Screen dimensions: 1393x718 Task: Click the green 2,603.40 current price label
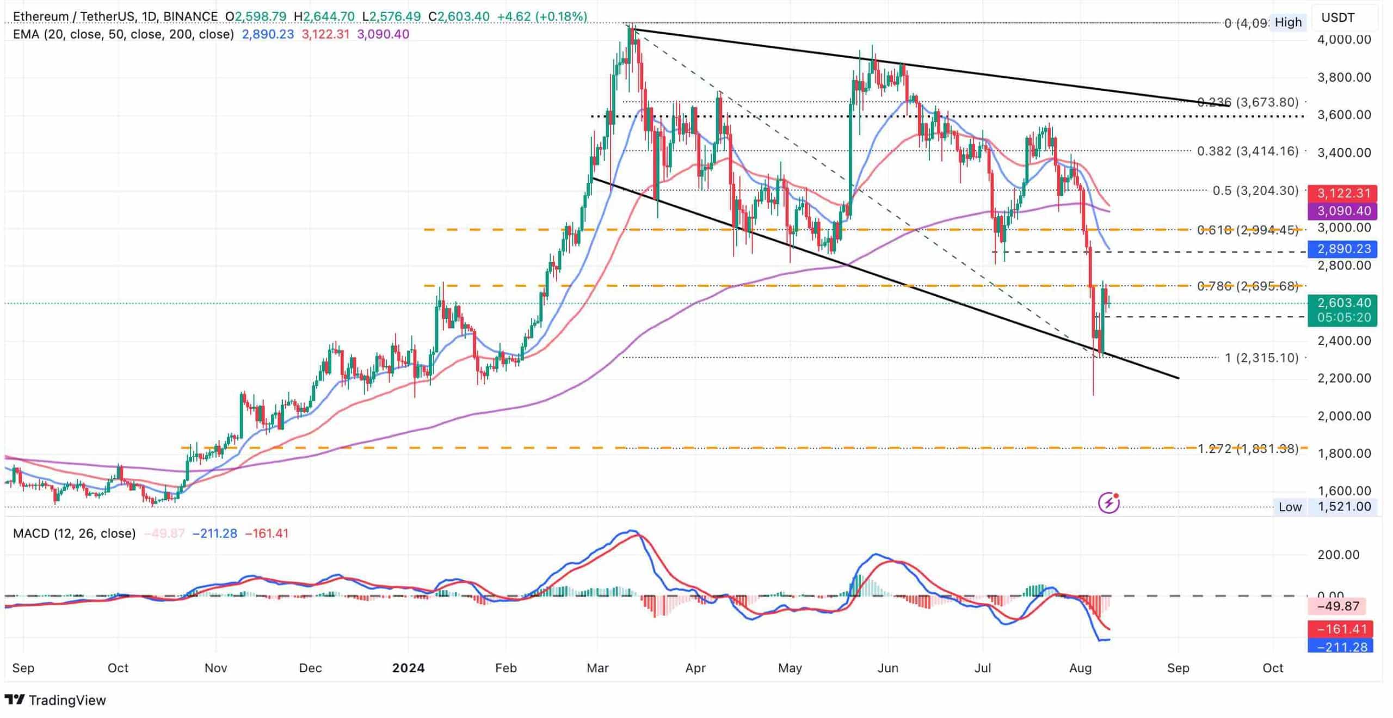coord(1343,302)
